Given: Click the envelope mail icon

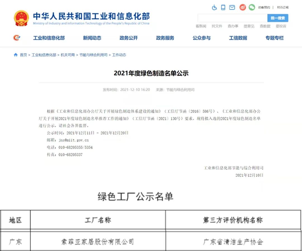Looking at the screenshot, I should [232, 8].
